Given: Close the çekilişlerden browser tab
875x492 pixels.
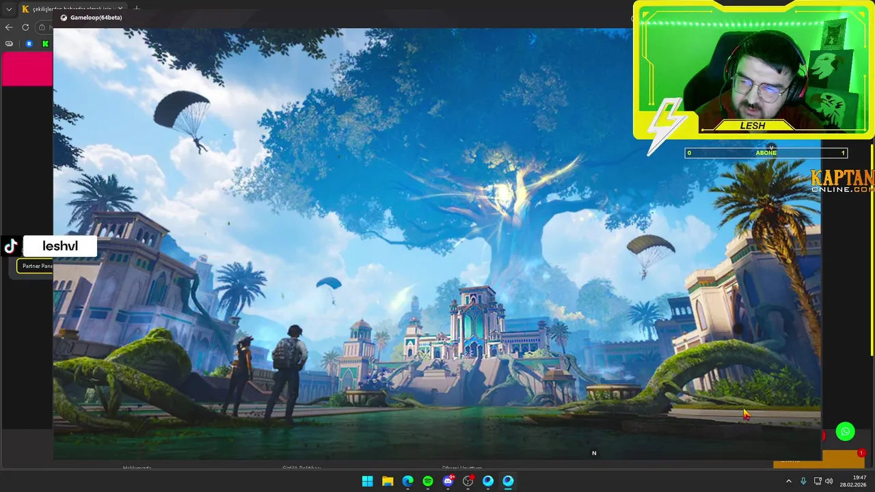Looking at the screenshot, I should pyautogui.click(x=120, y=9).
